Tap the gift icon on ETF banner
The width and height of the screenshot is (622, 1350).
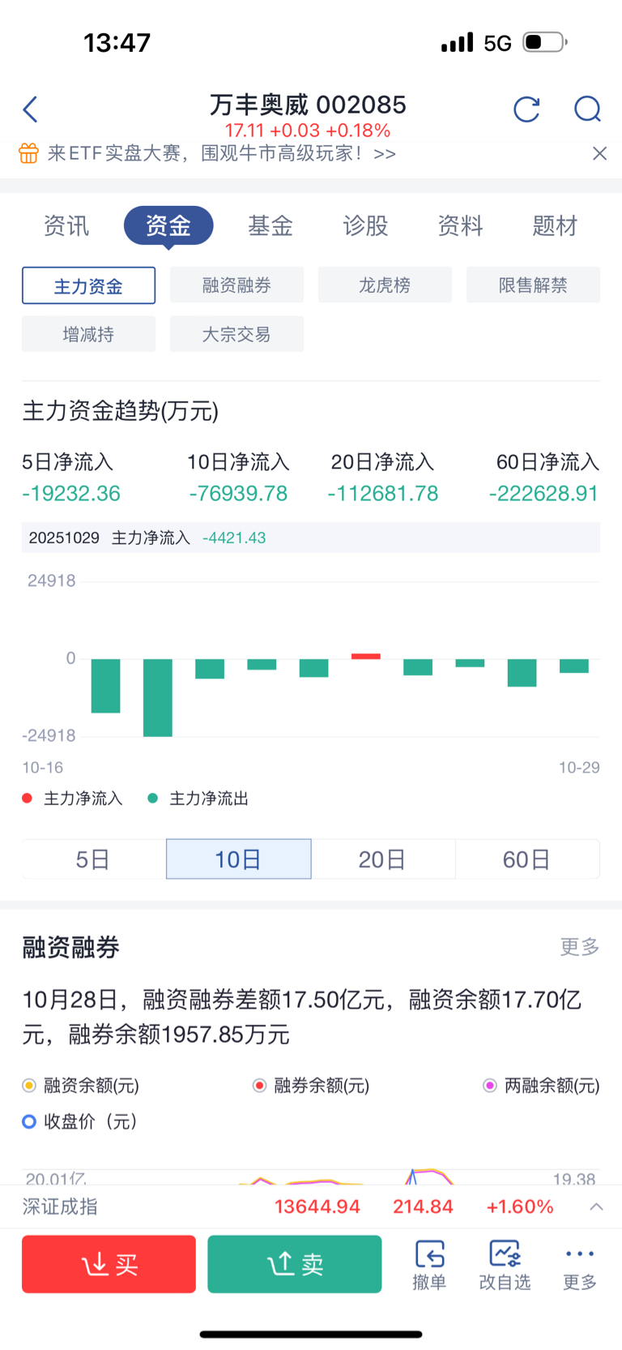[x=28, y=153]
